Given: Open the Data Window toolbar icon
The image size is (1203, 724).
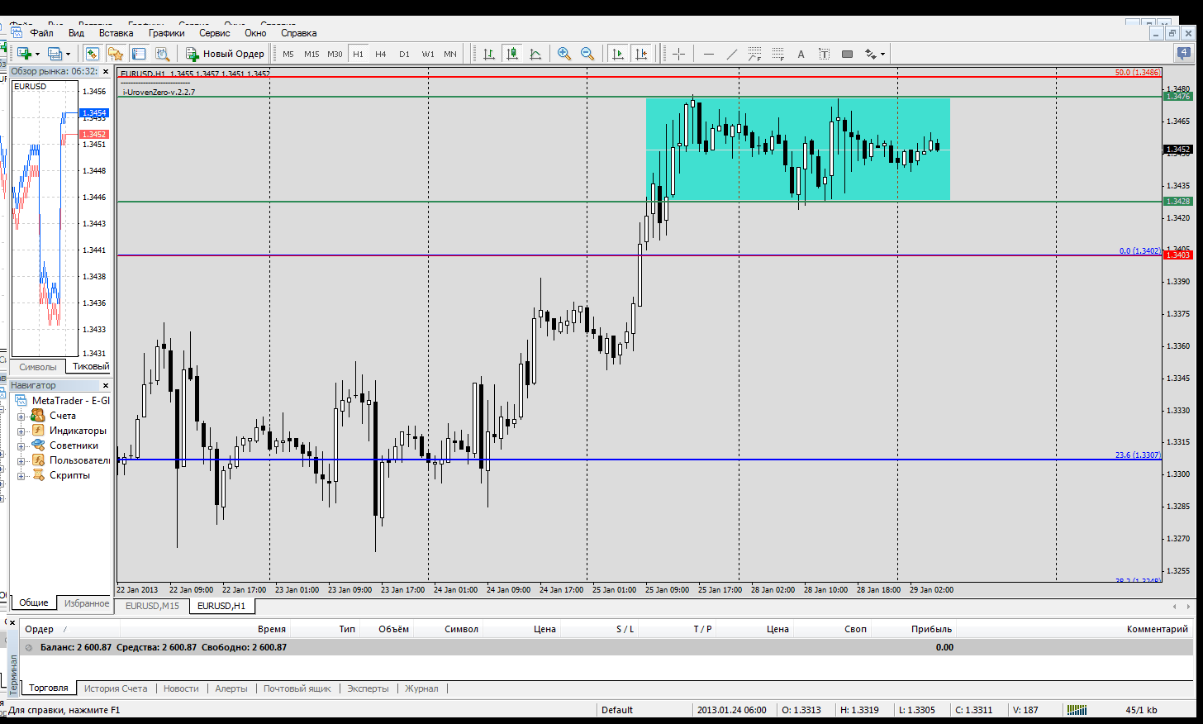Looking at the screenshot, I should tap(139, 54).
